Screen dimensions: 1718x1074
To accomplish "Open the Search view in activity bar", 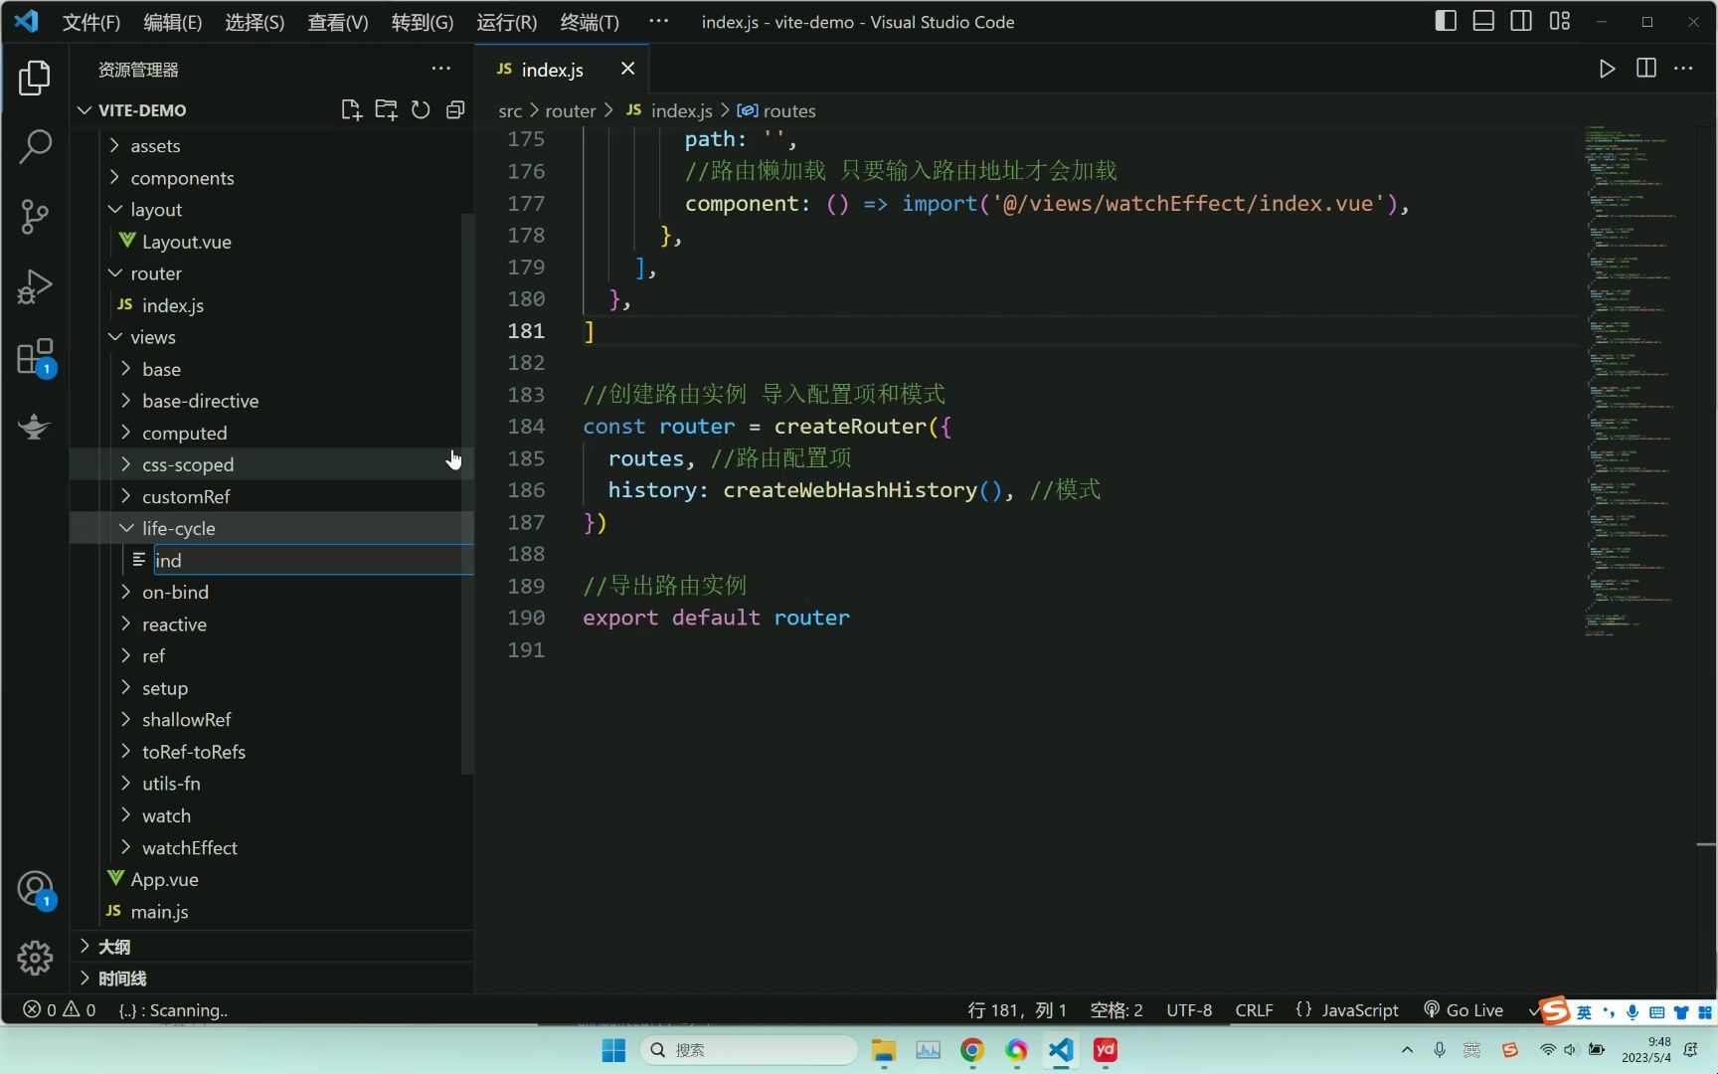I will [35, 147].
